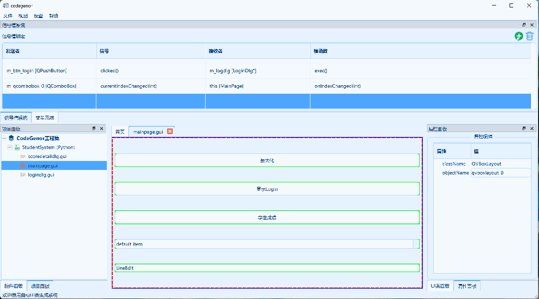This screenshot has width=539, height=299.
Task: Collapse the StudentSystem (Python) node
Action: coord(10,148)
